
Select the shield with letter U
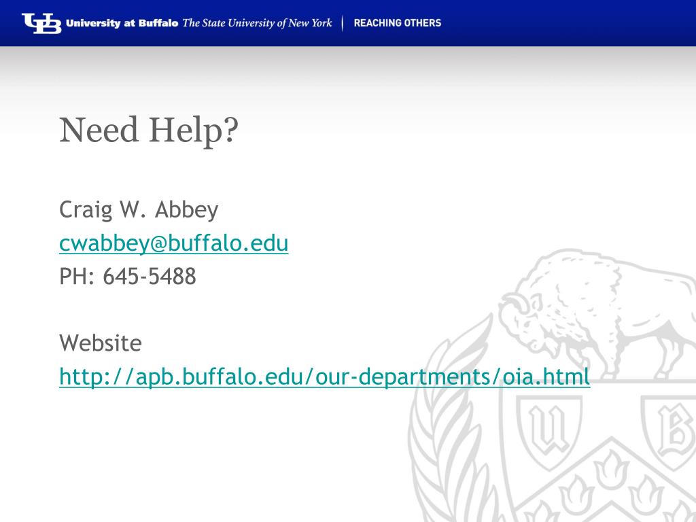coord(549,432)
